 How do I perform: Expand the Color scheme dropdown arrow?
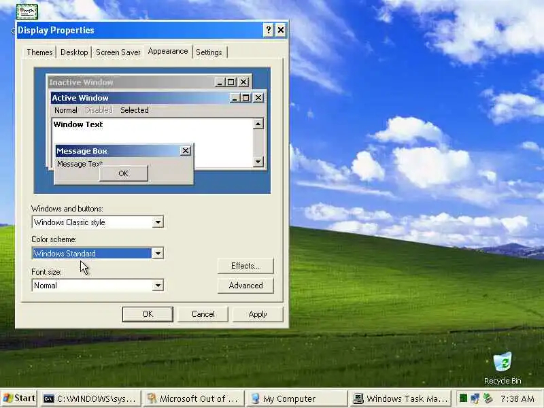(x=158, y=253)
